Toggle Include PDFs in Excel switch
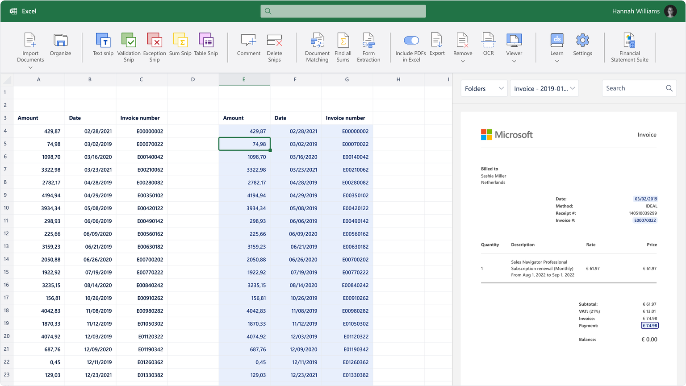 [411, 41]
